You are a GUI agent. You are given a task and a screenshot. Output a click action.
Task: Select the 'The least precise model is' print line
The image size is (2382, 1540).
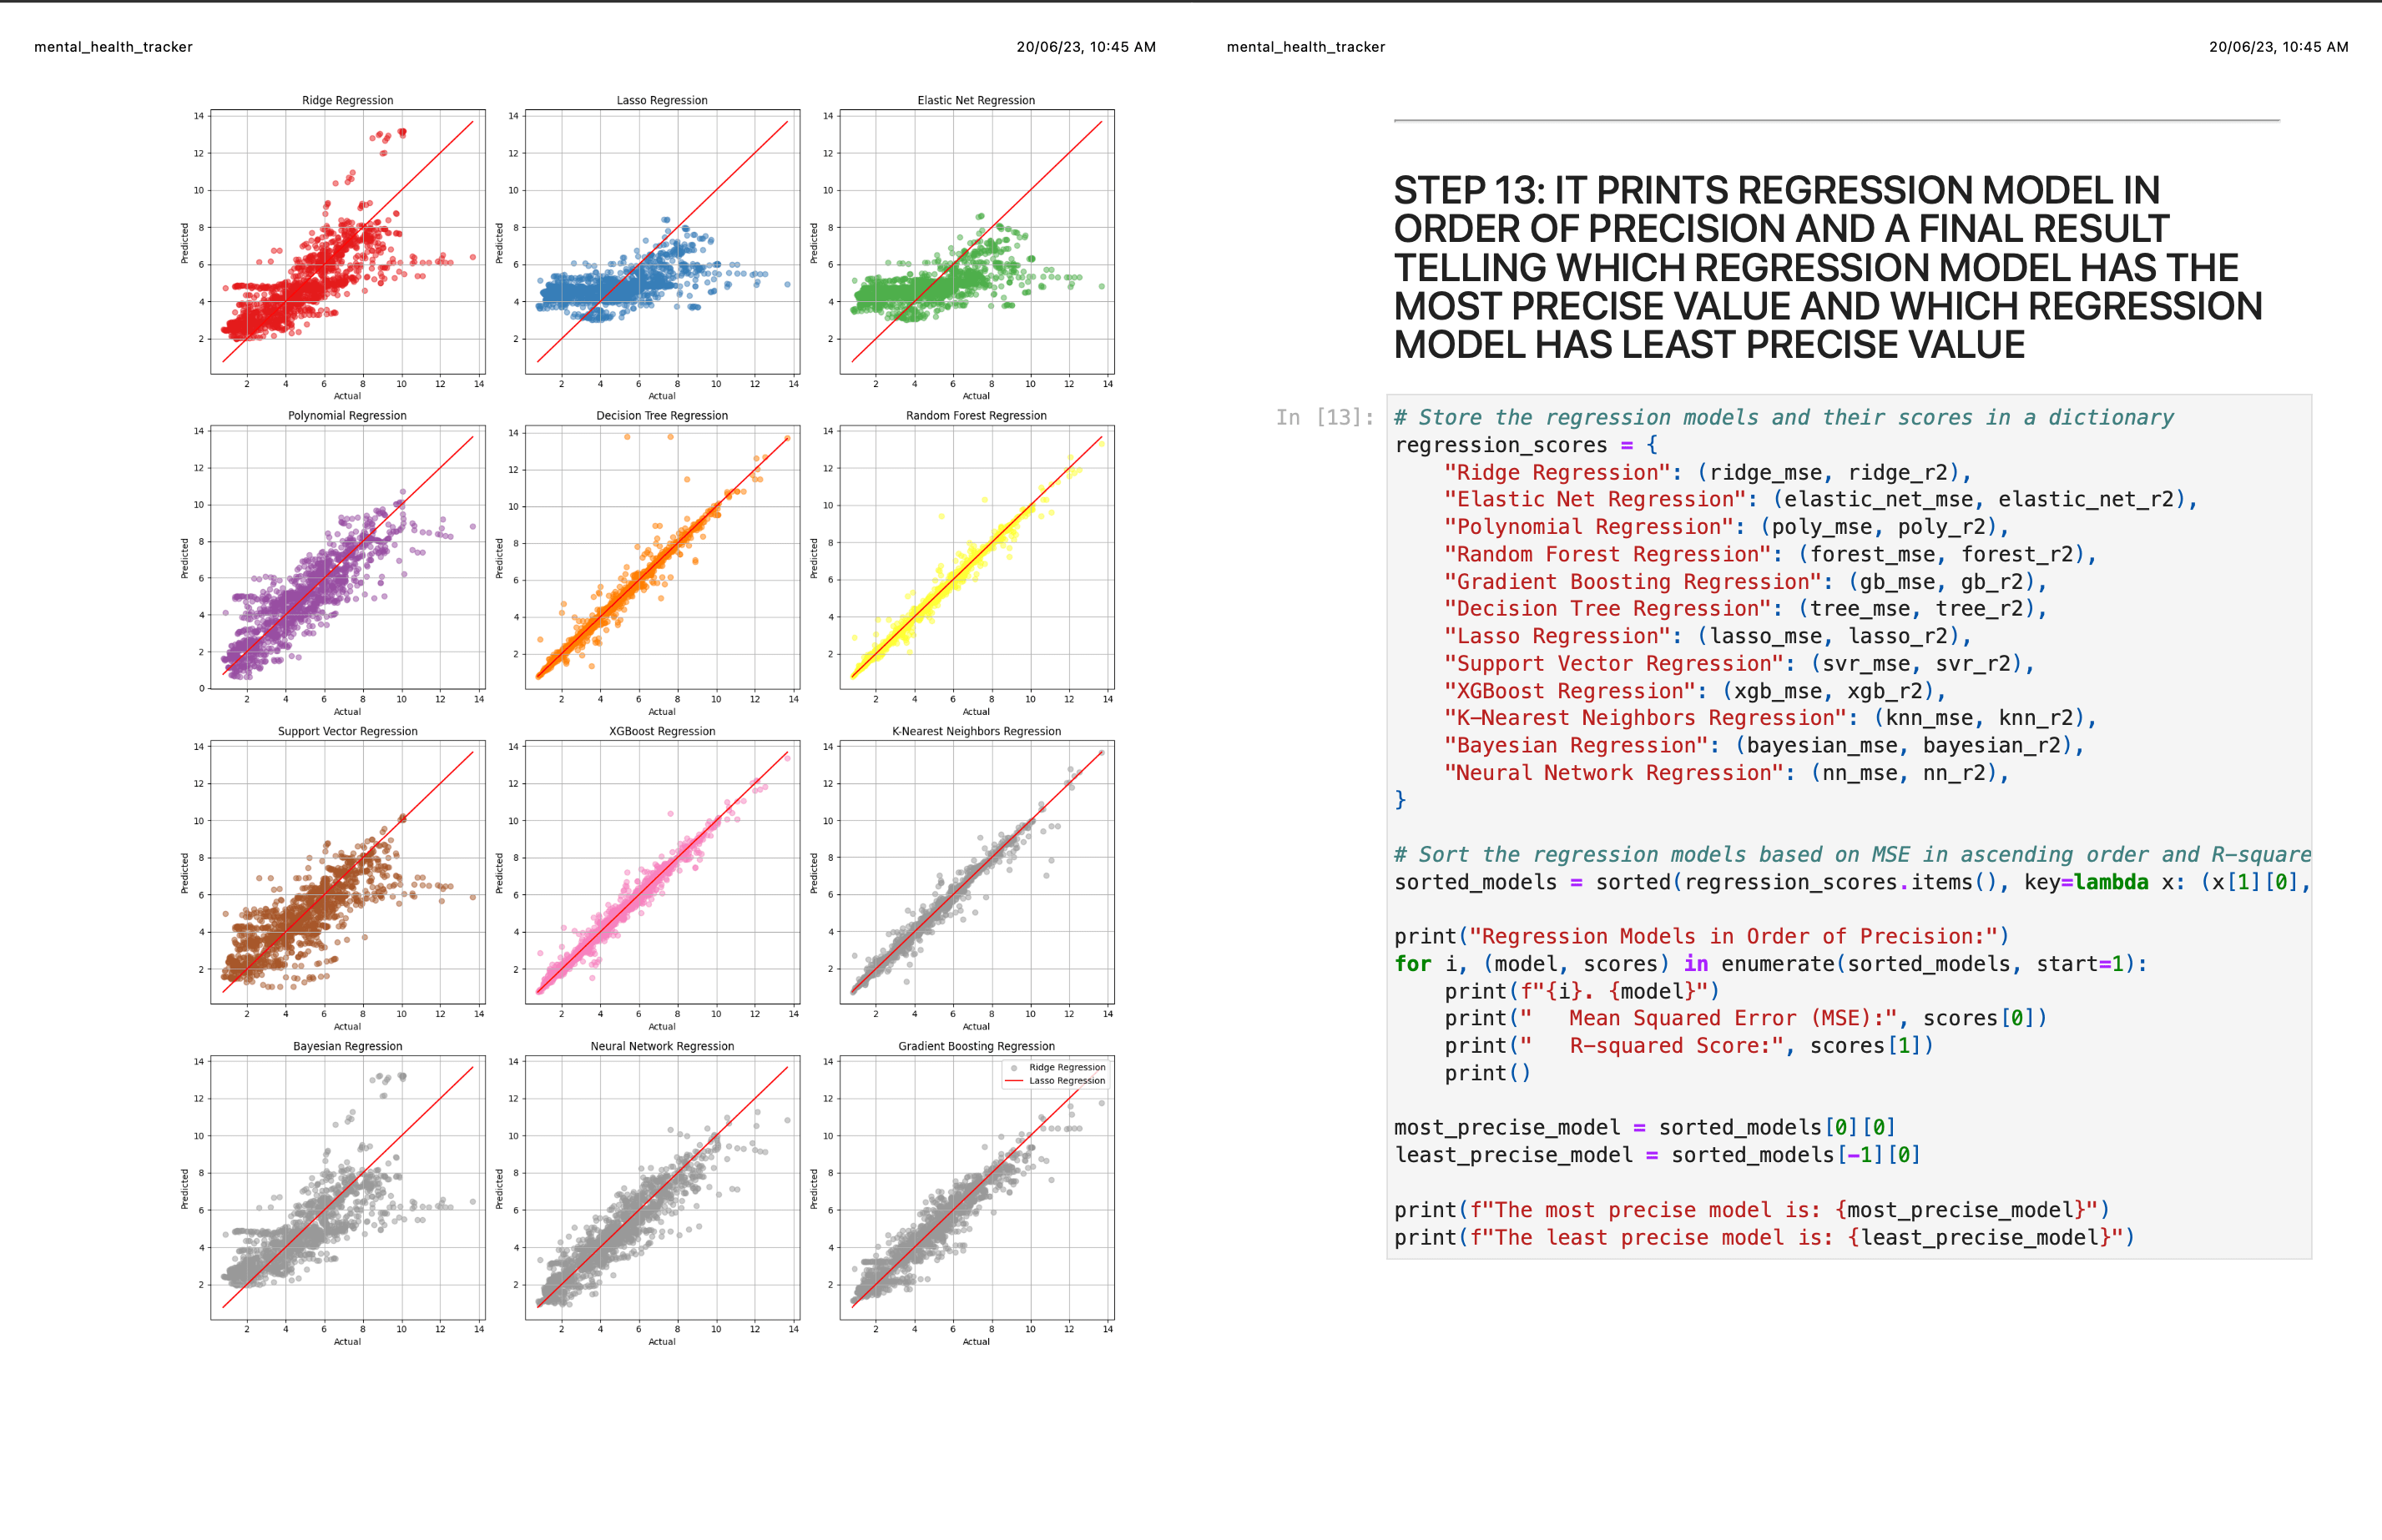pos(1764,1237)
